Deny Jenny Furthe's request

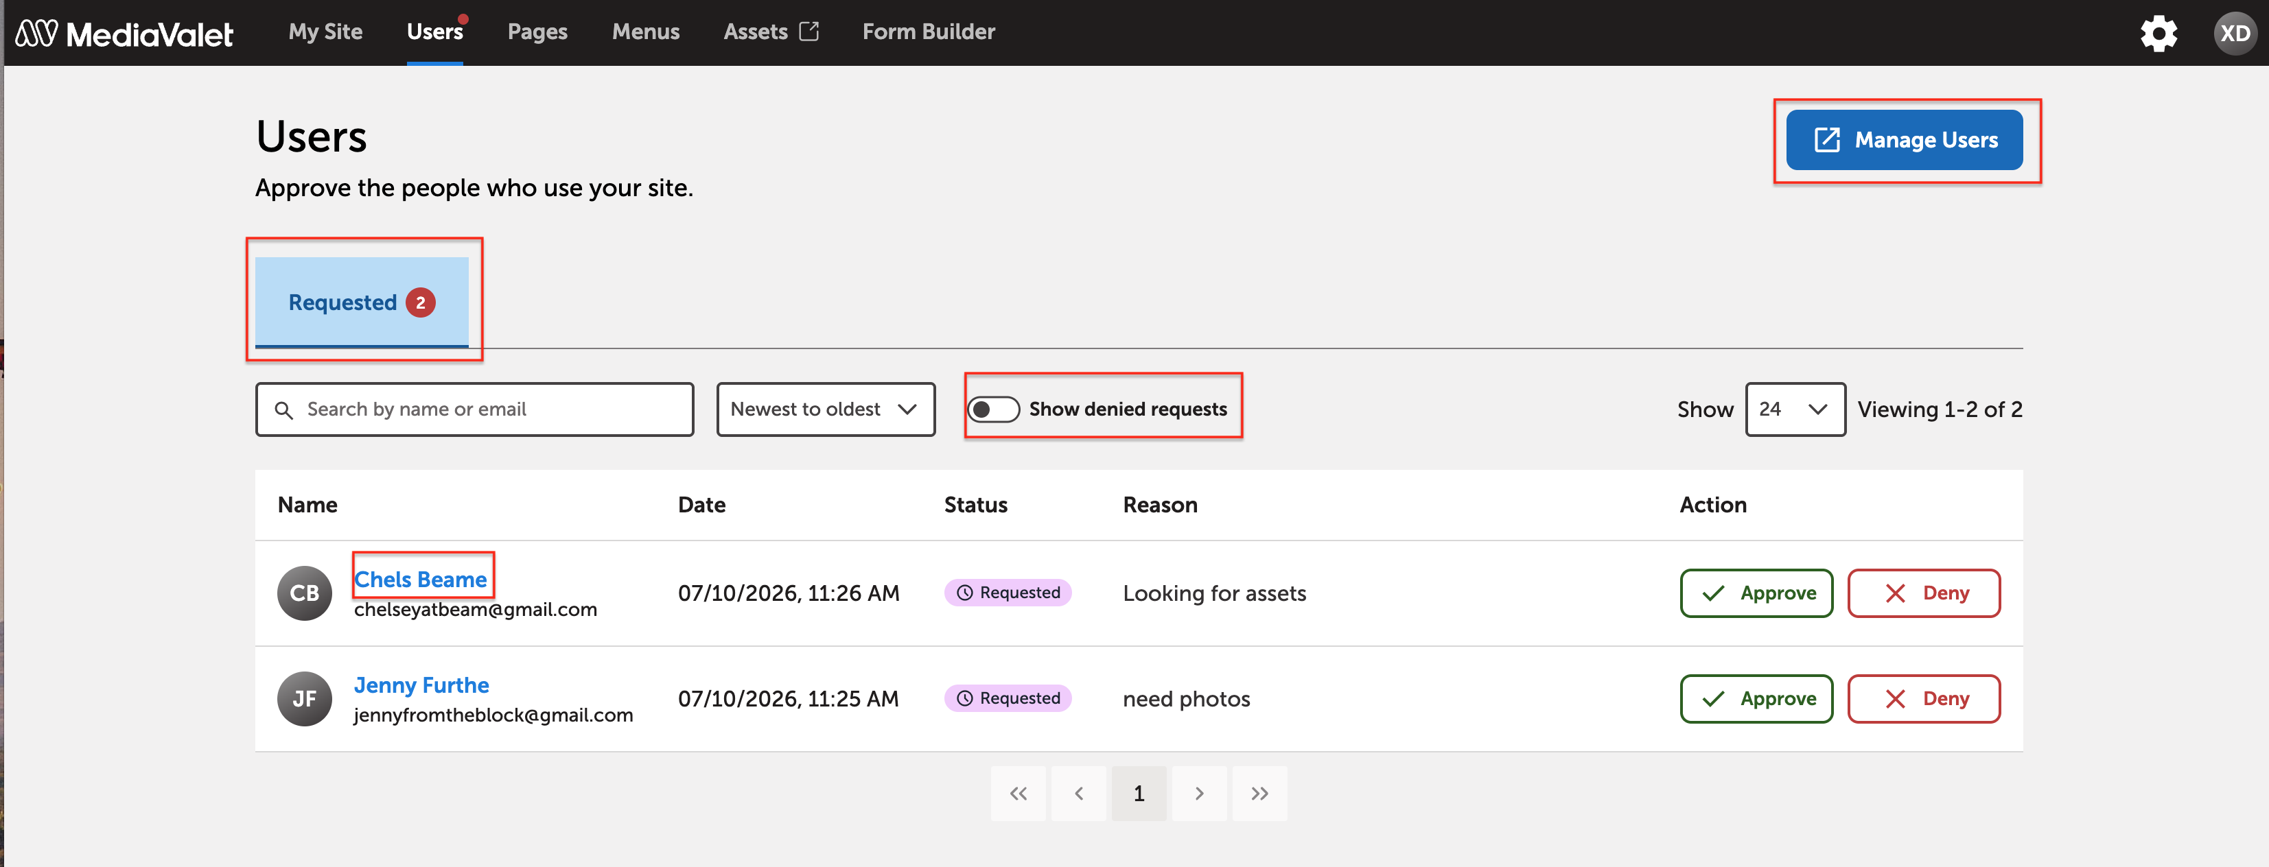pos(1923,698)
